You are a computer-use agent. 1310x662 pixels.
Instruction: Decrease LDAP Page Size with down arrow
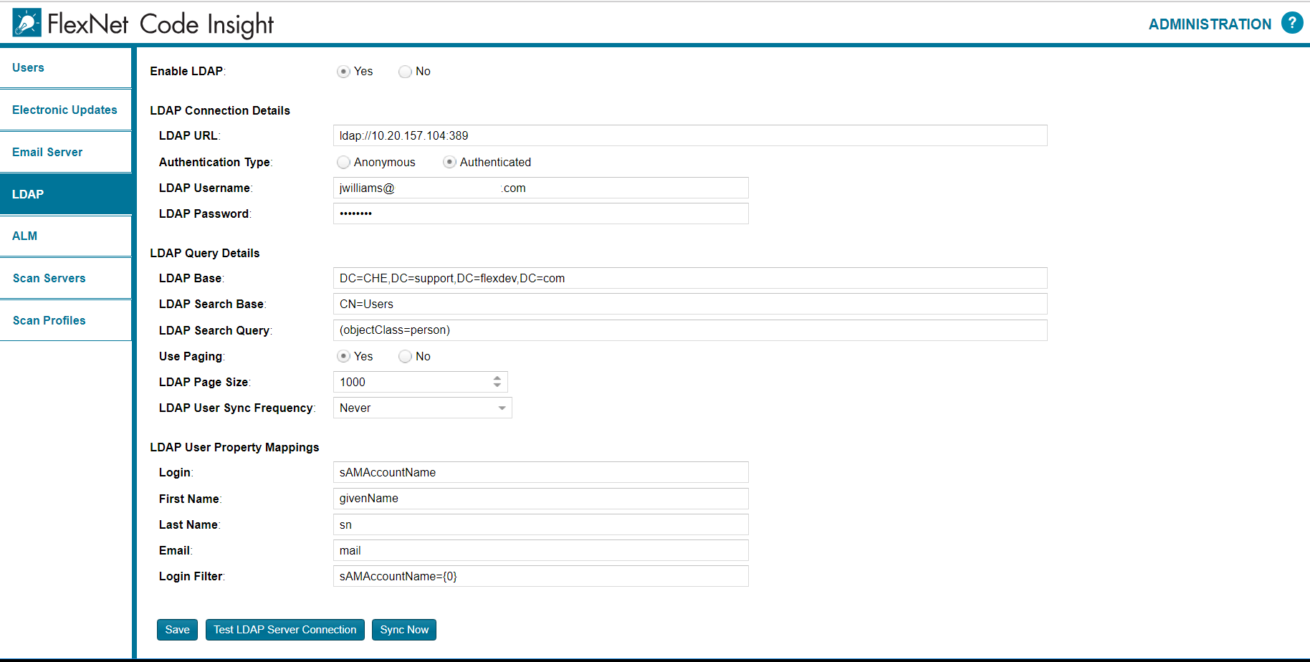tap(497, 386)
